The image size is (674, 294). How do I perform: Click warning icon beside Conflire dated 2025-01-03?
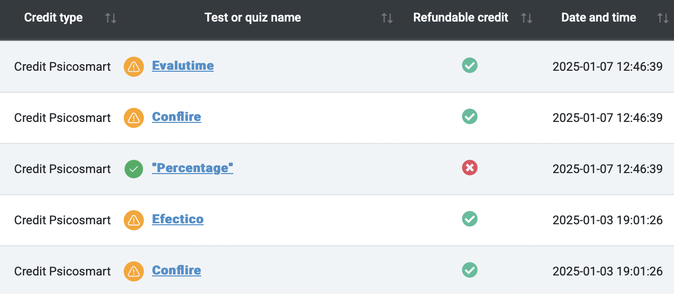134,271
